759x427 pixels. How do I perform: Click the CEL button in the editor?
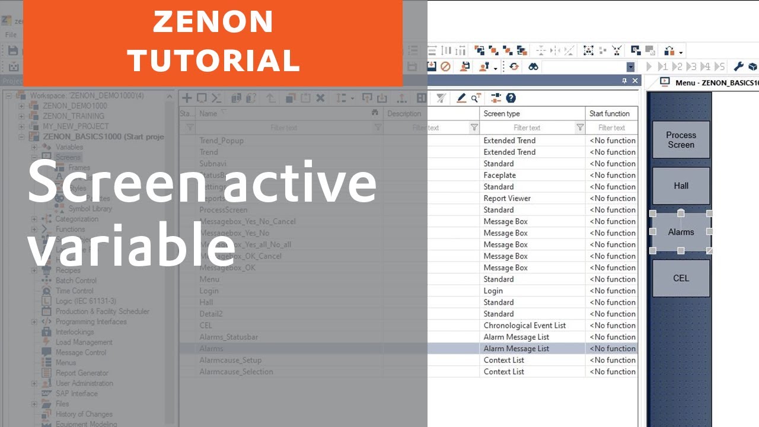tap(681, 278)
